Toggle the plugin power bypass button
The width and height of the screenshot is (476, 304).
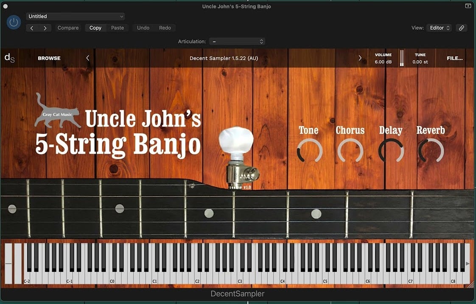(14, 22)
